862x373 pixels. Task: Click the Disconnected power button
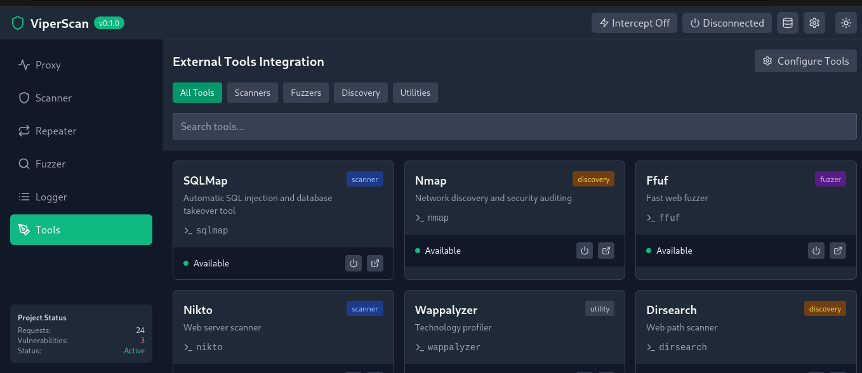click(x=727, y=23)
